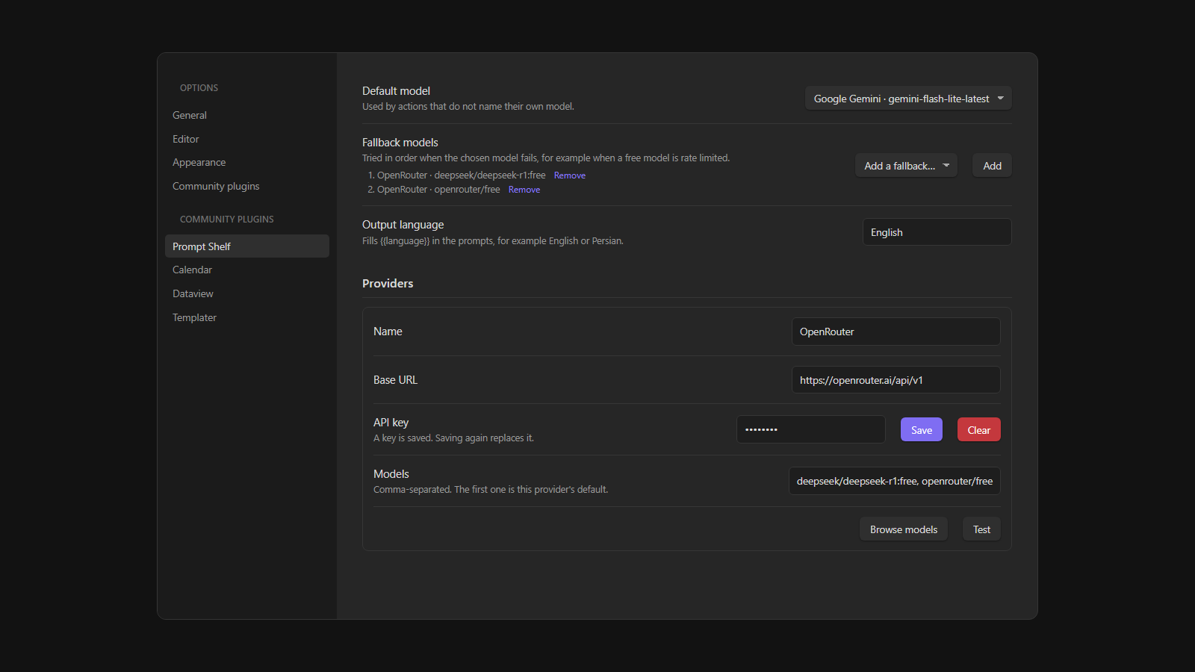This screenshot has height=672, width=1195.
Task: Open Editor options in sidebar
Action: point(247,139)
